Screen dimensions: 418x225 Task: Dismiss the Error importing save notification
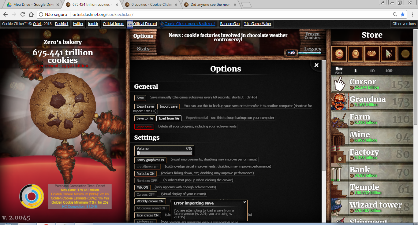coord(244,202)
